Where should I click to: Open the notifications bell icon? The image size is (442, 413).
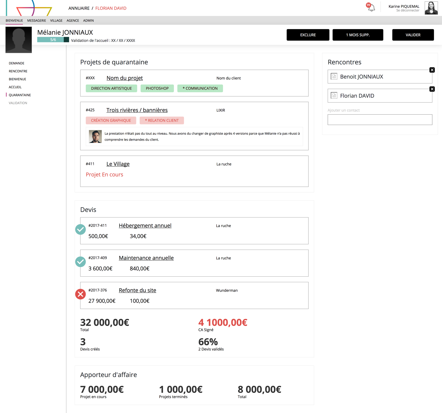371,7
